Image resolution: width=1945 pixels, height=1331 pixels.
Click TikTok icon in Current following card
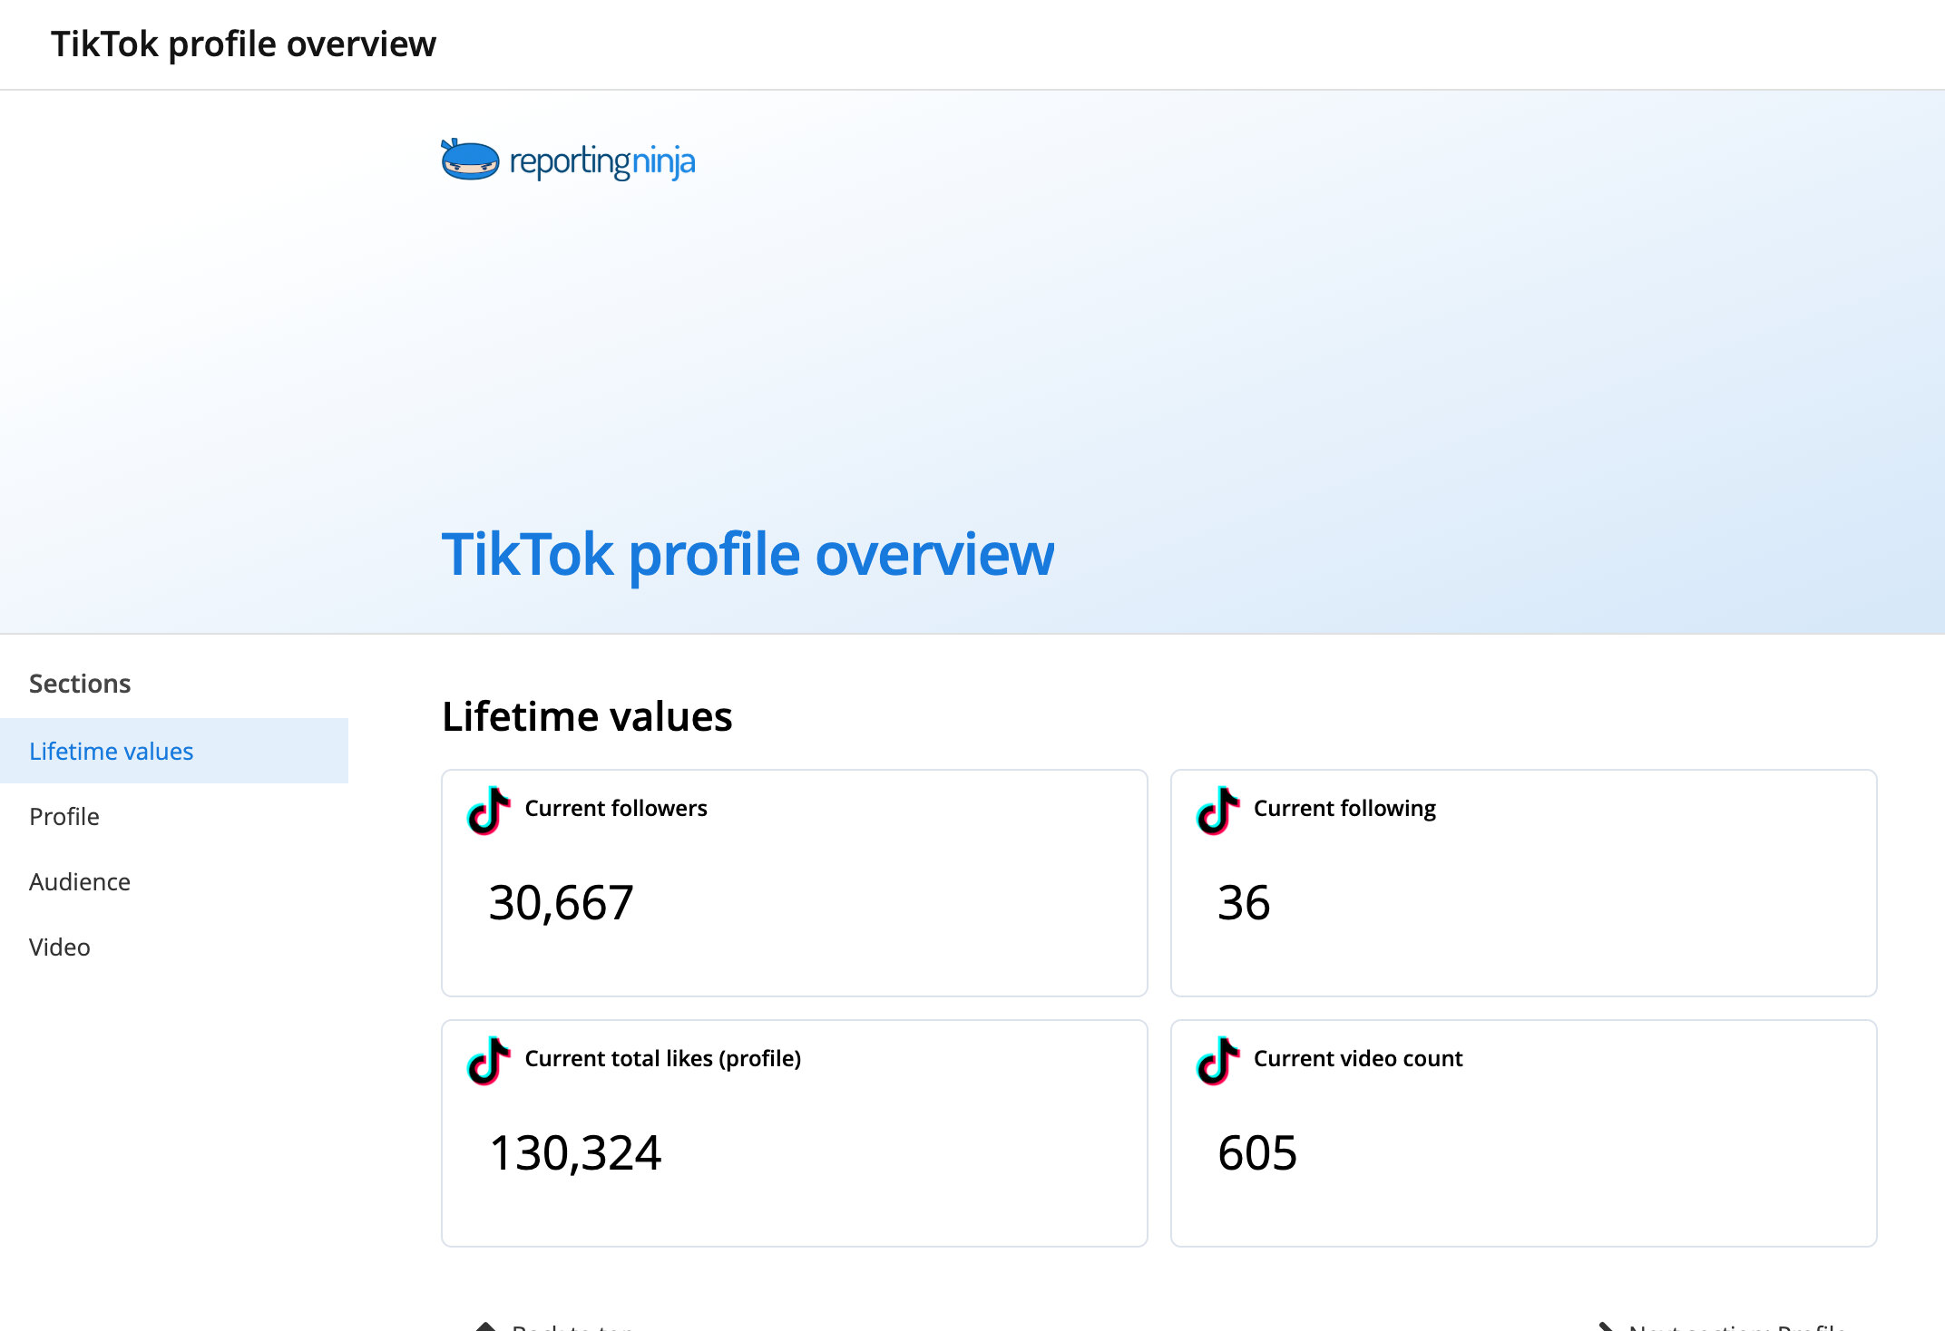(x=1217, y=810)
